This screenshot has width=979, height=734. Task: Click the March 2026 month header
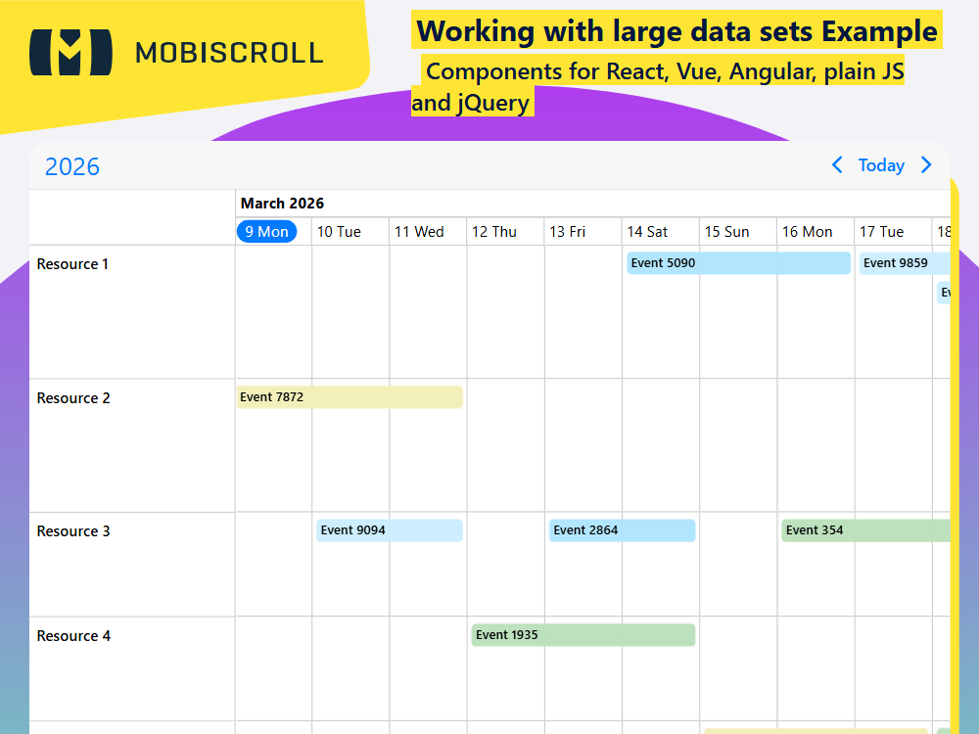[282, 203]
